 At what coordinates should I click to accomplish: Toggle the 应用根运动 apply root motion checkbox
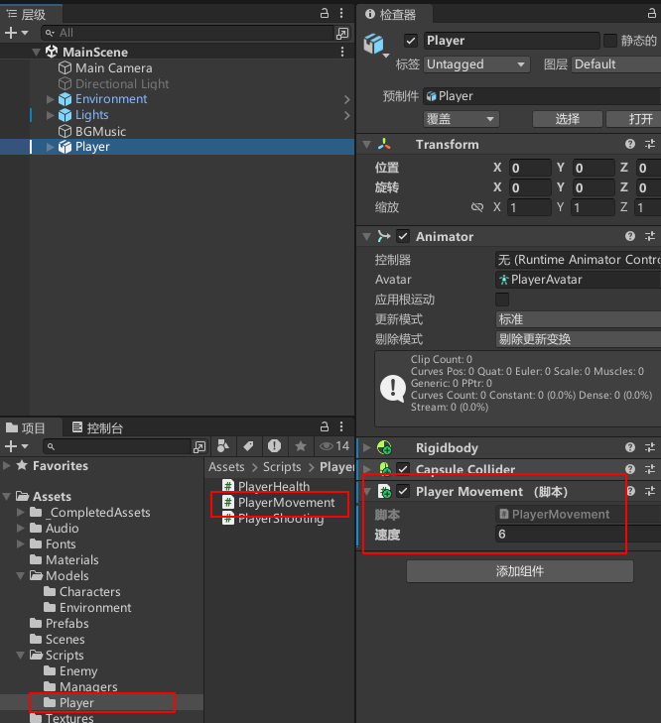[502, 300]
